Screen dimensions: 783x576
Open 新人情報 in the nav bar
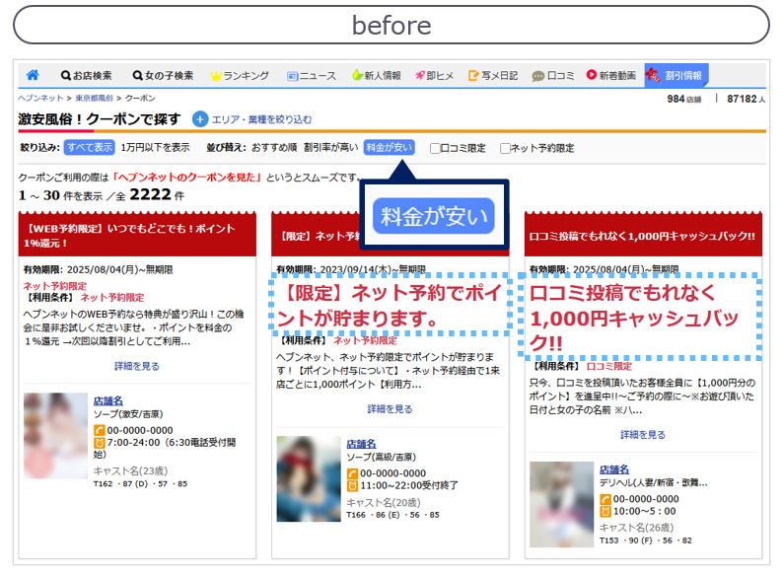[x=377, y=75]
